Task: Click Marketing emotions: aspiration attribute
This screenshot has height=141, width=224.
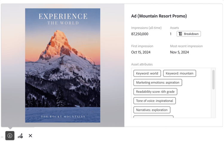Action: [158, 82]
